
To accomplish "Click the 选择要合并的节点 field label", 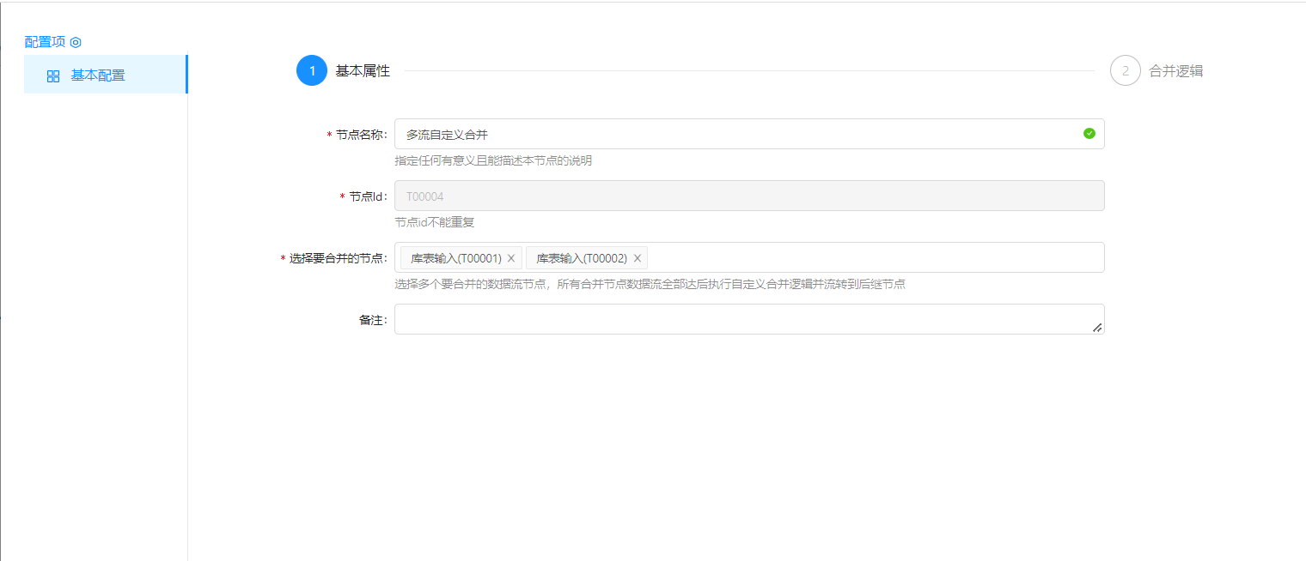I will 338,258.
